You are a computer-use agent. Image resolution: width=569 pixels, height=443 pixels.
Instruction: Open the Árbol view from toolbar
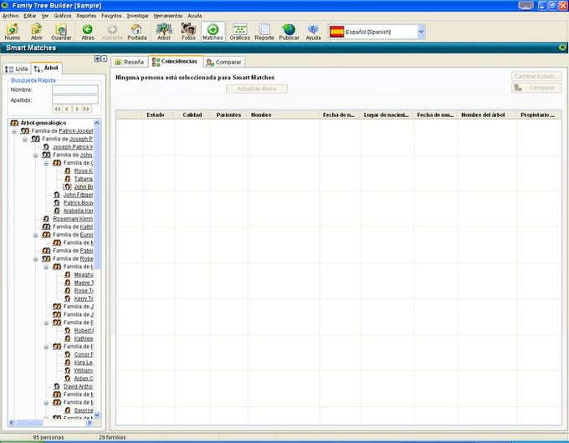tap(164, 31)
